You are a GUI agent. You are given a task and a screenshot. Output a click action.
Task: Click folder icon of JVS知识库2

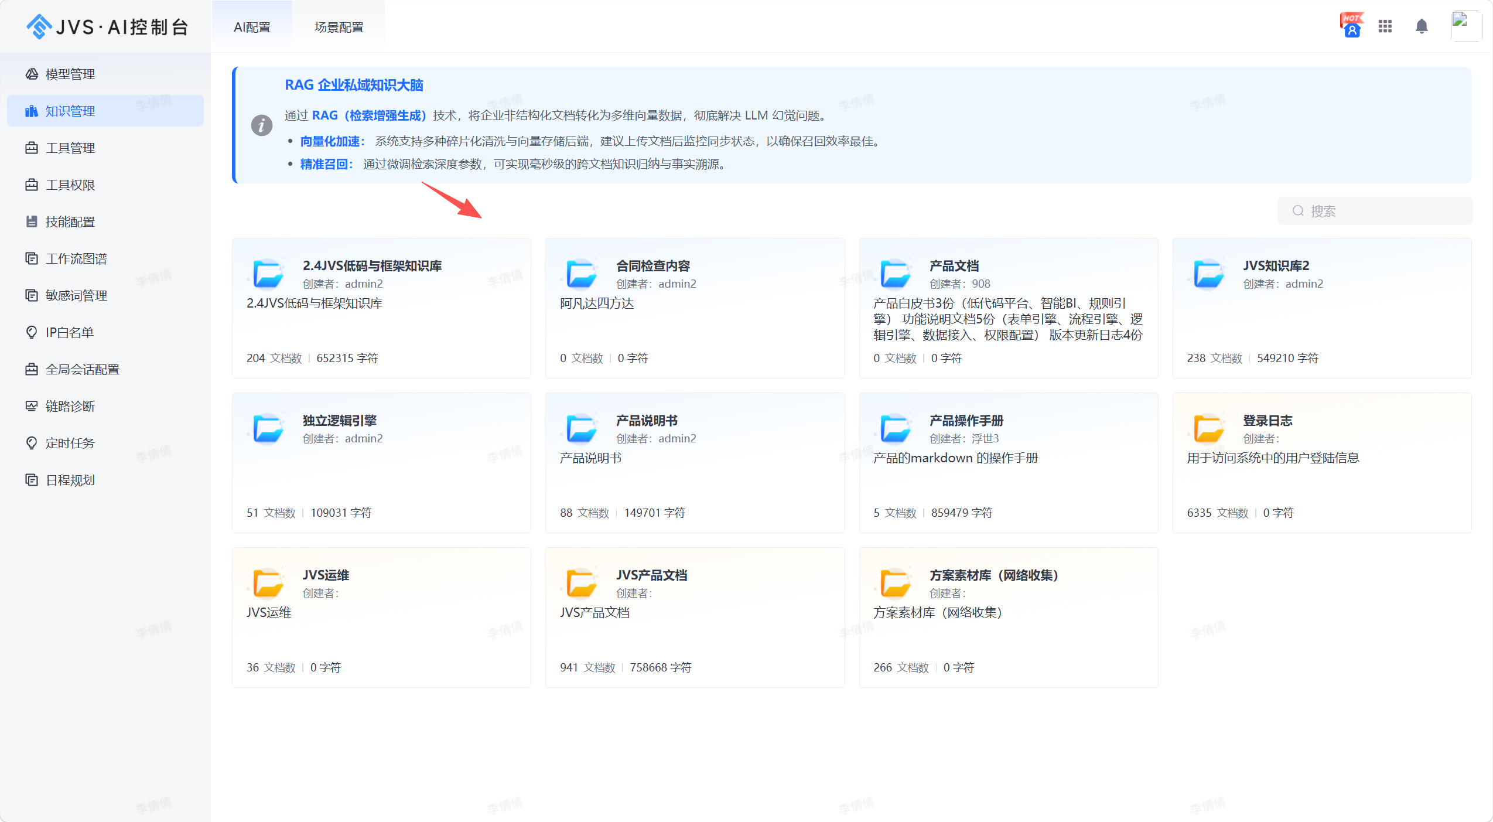tap(1209, 274)
